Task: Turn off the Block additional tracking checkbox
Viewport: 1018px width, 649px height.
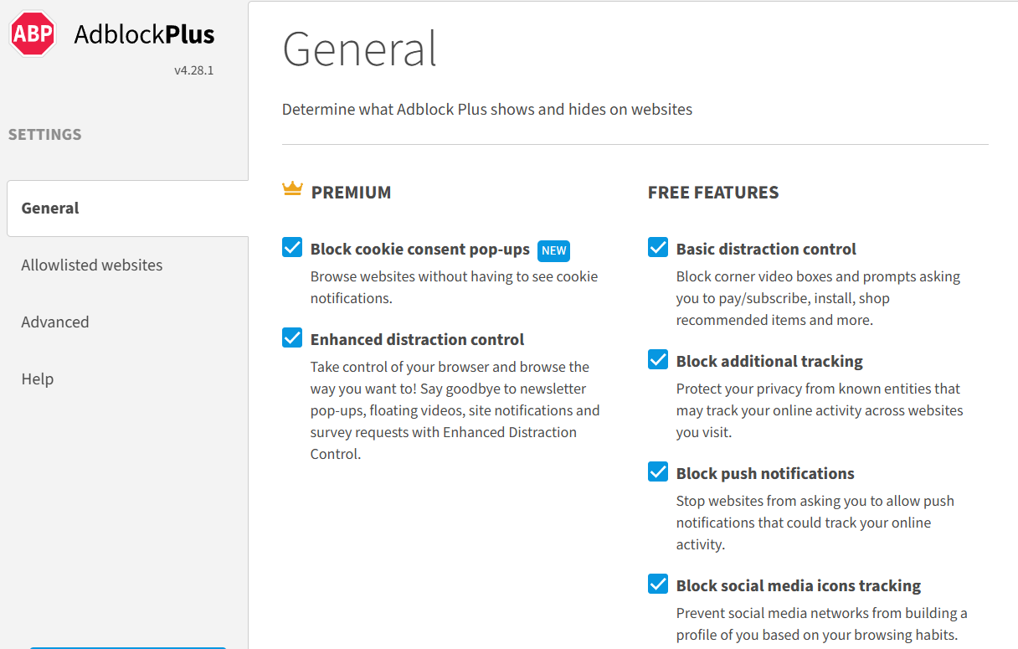Action: click(x=658, y=360)
